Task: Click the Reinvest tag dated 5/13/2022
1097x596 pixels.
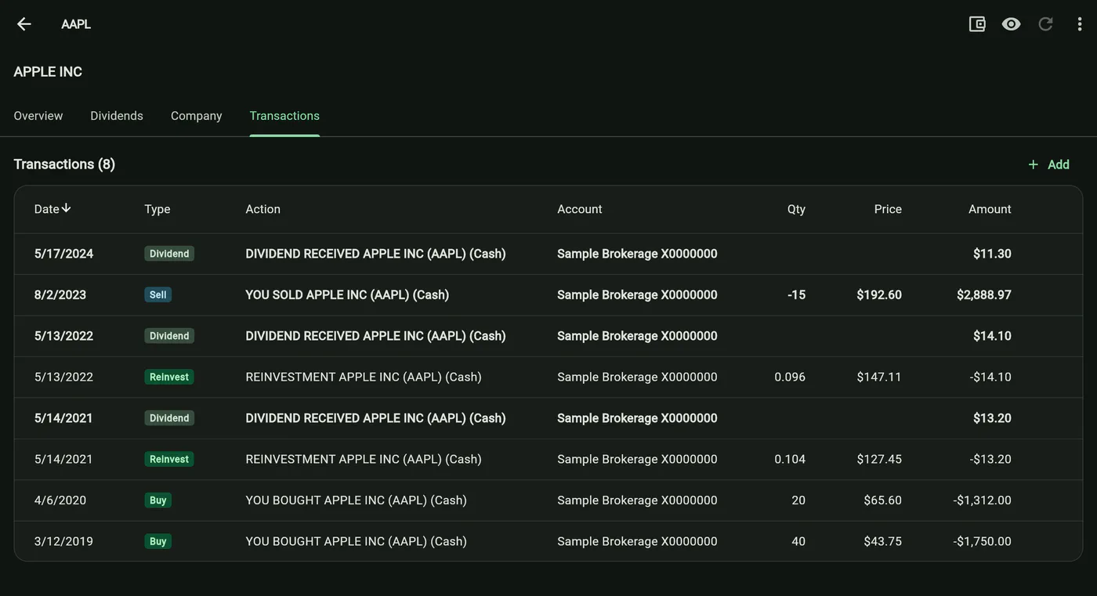Action: click(169, 377)
